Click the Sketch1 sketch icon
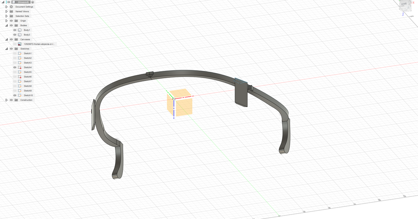 (x=20, y=54)
